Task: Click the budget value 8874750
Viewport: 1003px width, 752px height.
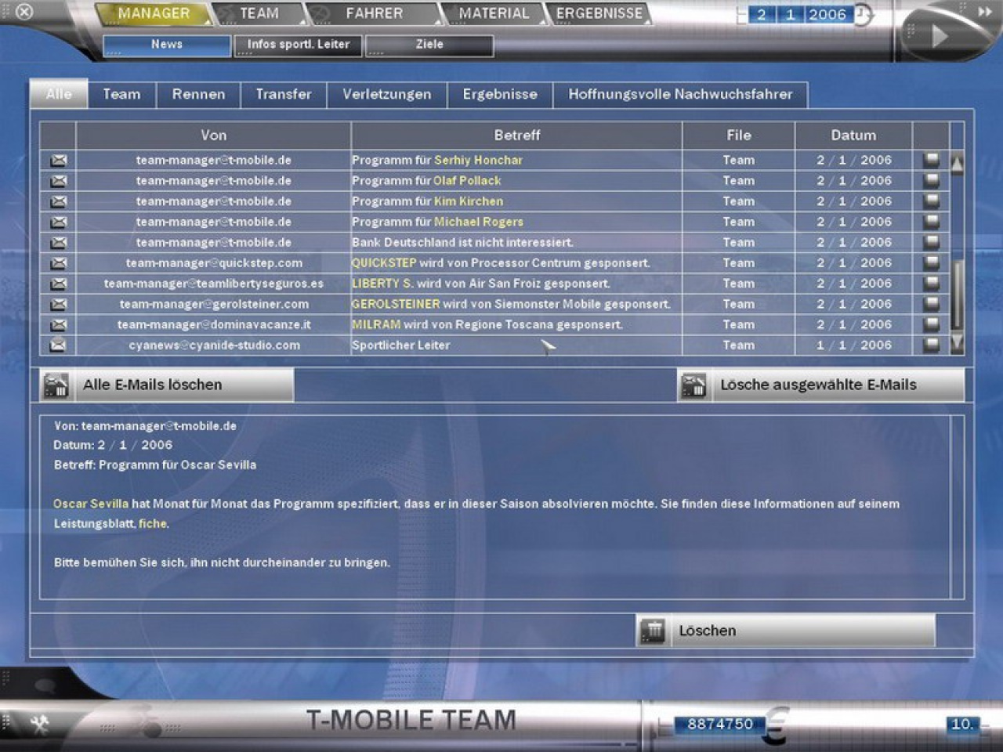Action: [x=719, y=725]
